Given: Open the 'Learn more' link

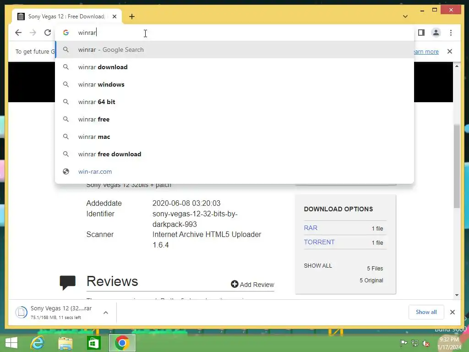Looking at the screenshot, I should point(426,51).
